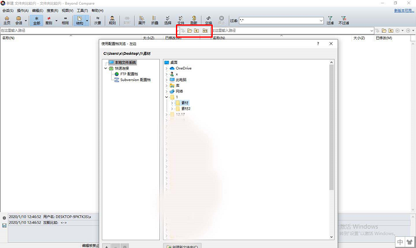Open the 编辑(E) menu
The width and height of the screenshot is (416, 248).
click(x=37, y=11)
